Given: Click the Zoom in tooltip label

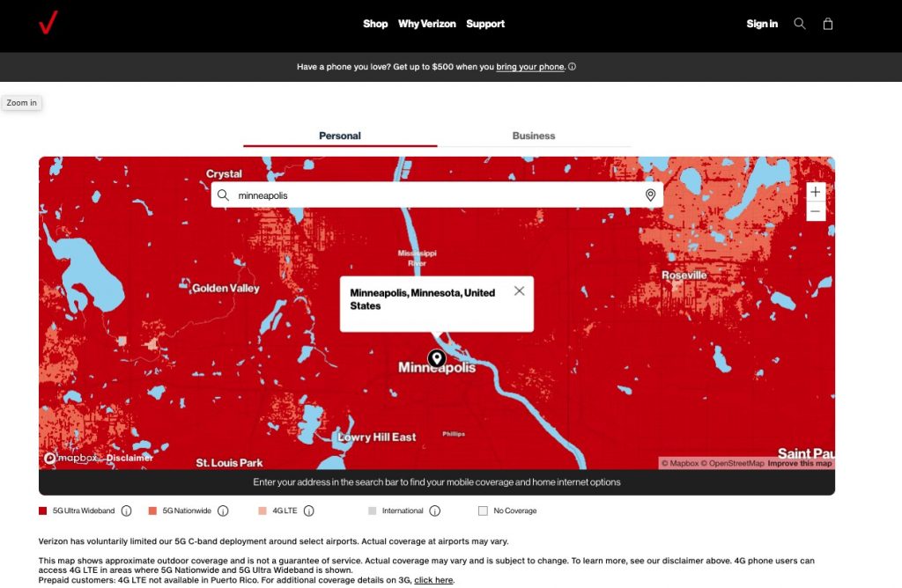Looking at the screenshot, I should [22, 103].
